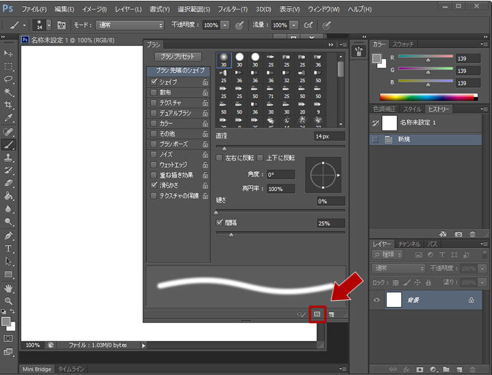Open the Brush panel flyout menu
Screen dimensions: 492x375
[x=343, y=44]
